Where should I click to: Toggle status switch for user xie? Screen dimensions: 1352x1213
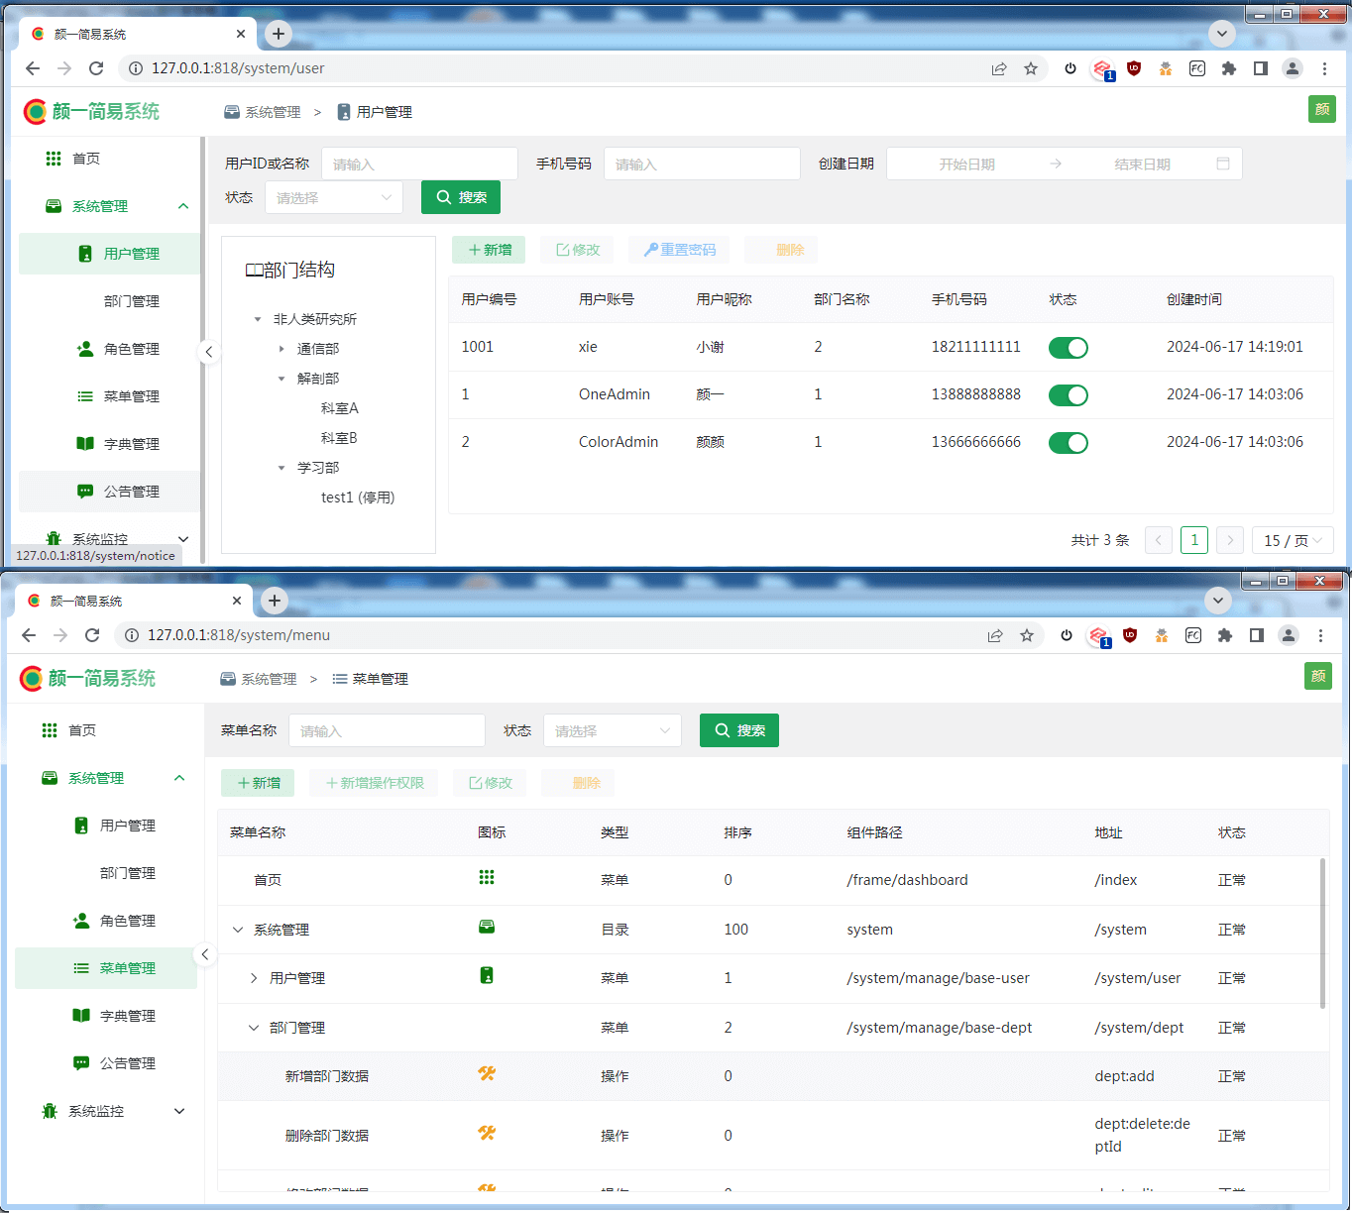click(1069, 348)
